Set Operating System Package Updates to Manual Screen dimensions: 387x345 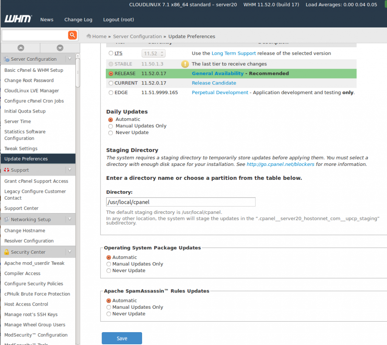pyautogui.click(x=108, y=264)
